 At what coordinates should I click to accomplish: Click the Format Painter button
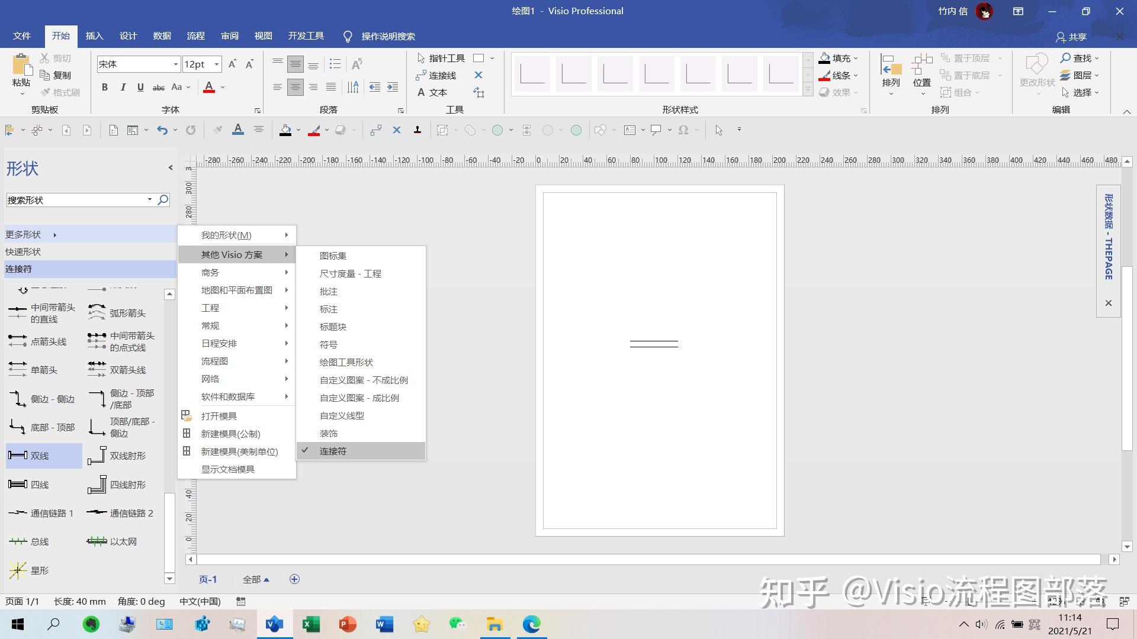click(60, 92)
